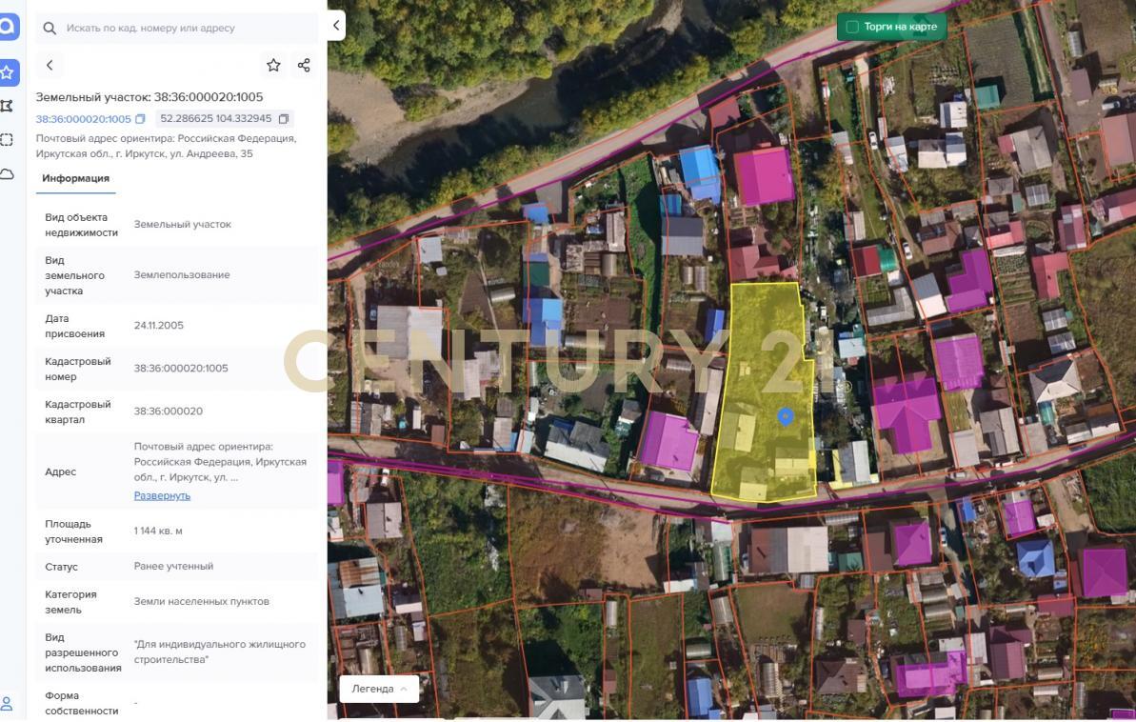Enable the Торги на карте checkbox

(853, 27)
